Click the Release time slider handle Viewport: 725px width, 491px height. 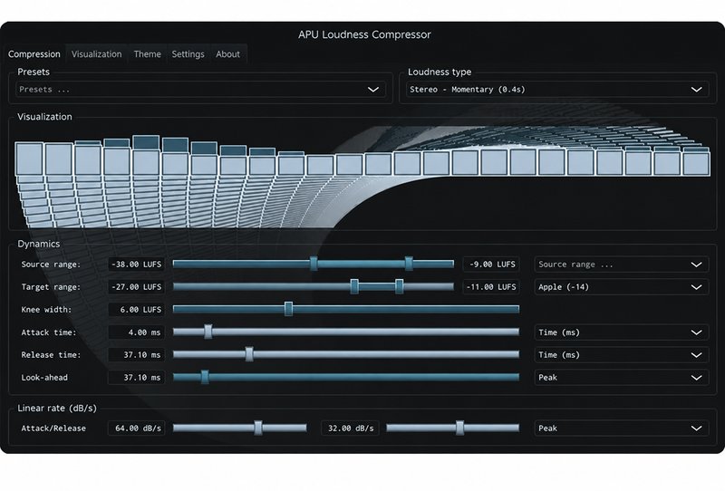[249, 354]
